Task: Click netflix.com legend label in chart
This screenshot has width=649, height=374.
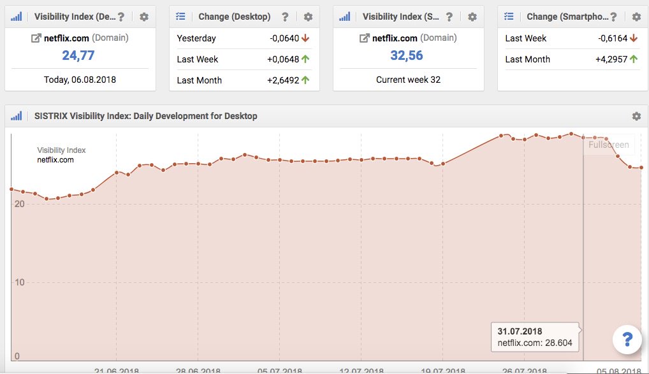Action: (x=55, y=160)
